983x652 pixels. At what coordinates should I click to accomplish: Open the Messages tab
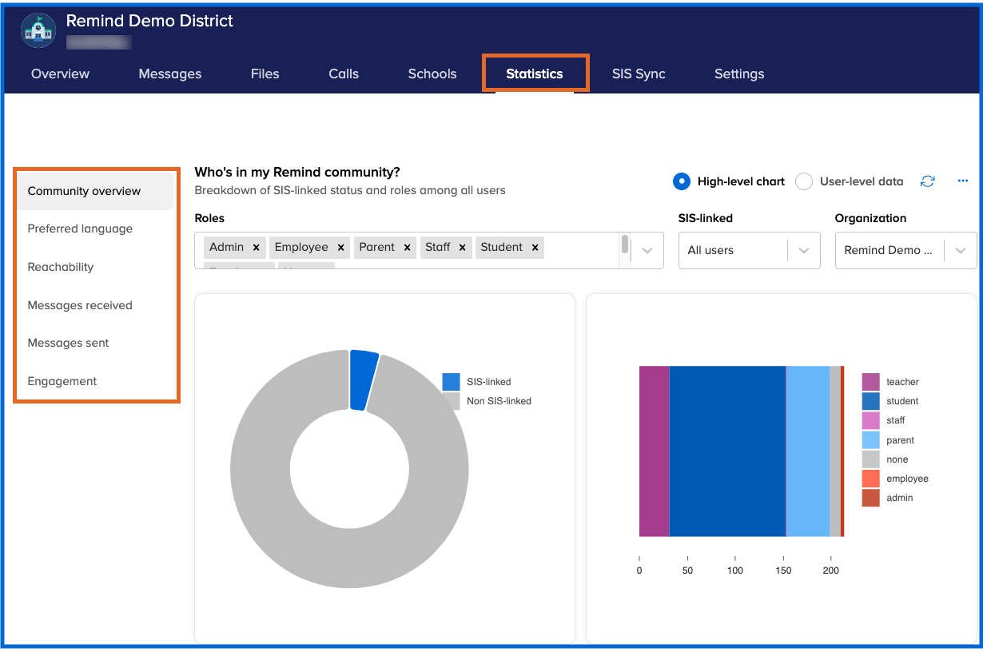click(170, 74)
